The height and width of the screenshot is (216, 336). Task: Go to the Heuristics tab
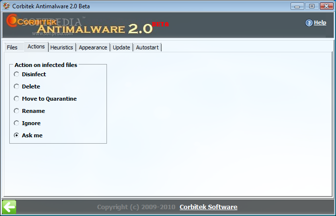coord(62,47)
